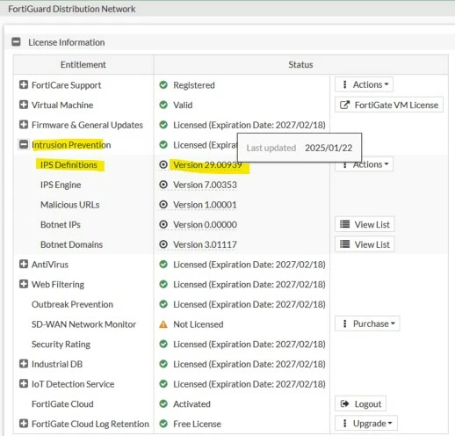Expand the Industrial DB row

[x=24, y=364]
